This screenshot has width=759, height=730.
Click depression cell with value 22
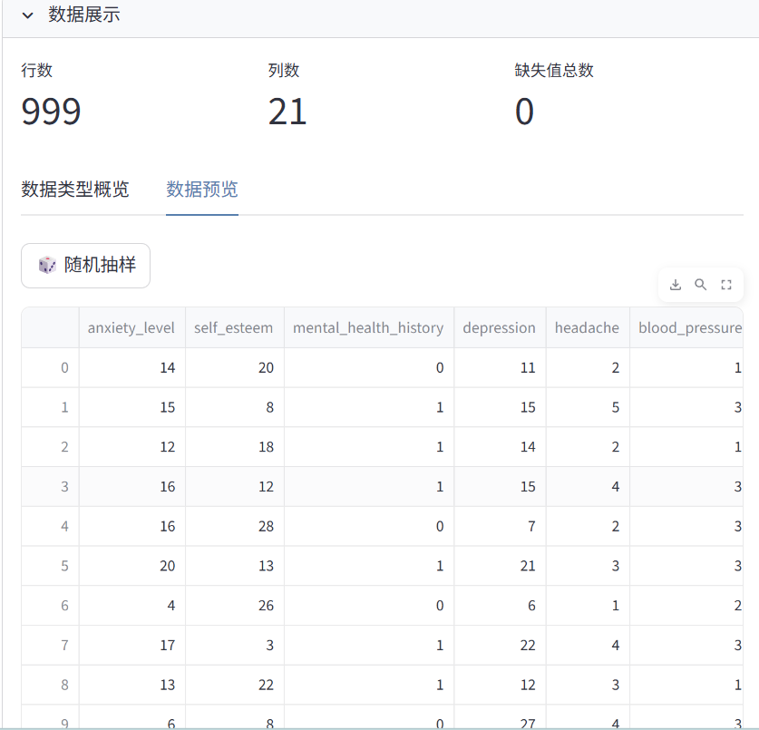pyautogui.click(x=500, y=646)
